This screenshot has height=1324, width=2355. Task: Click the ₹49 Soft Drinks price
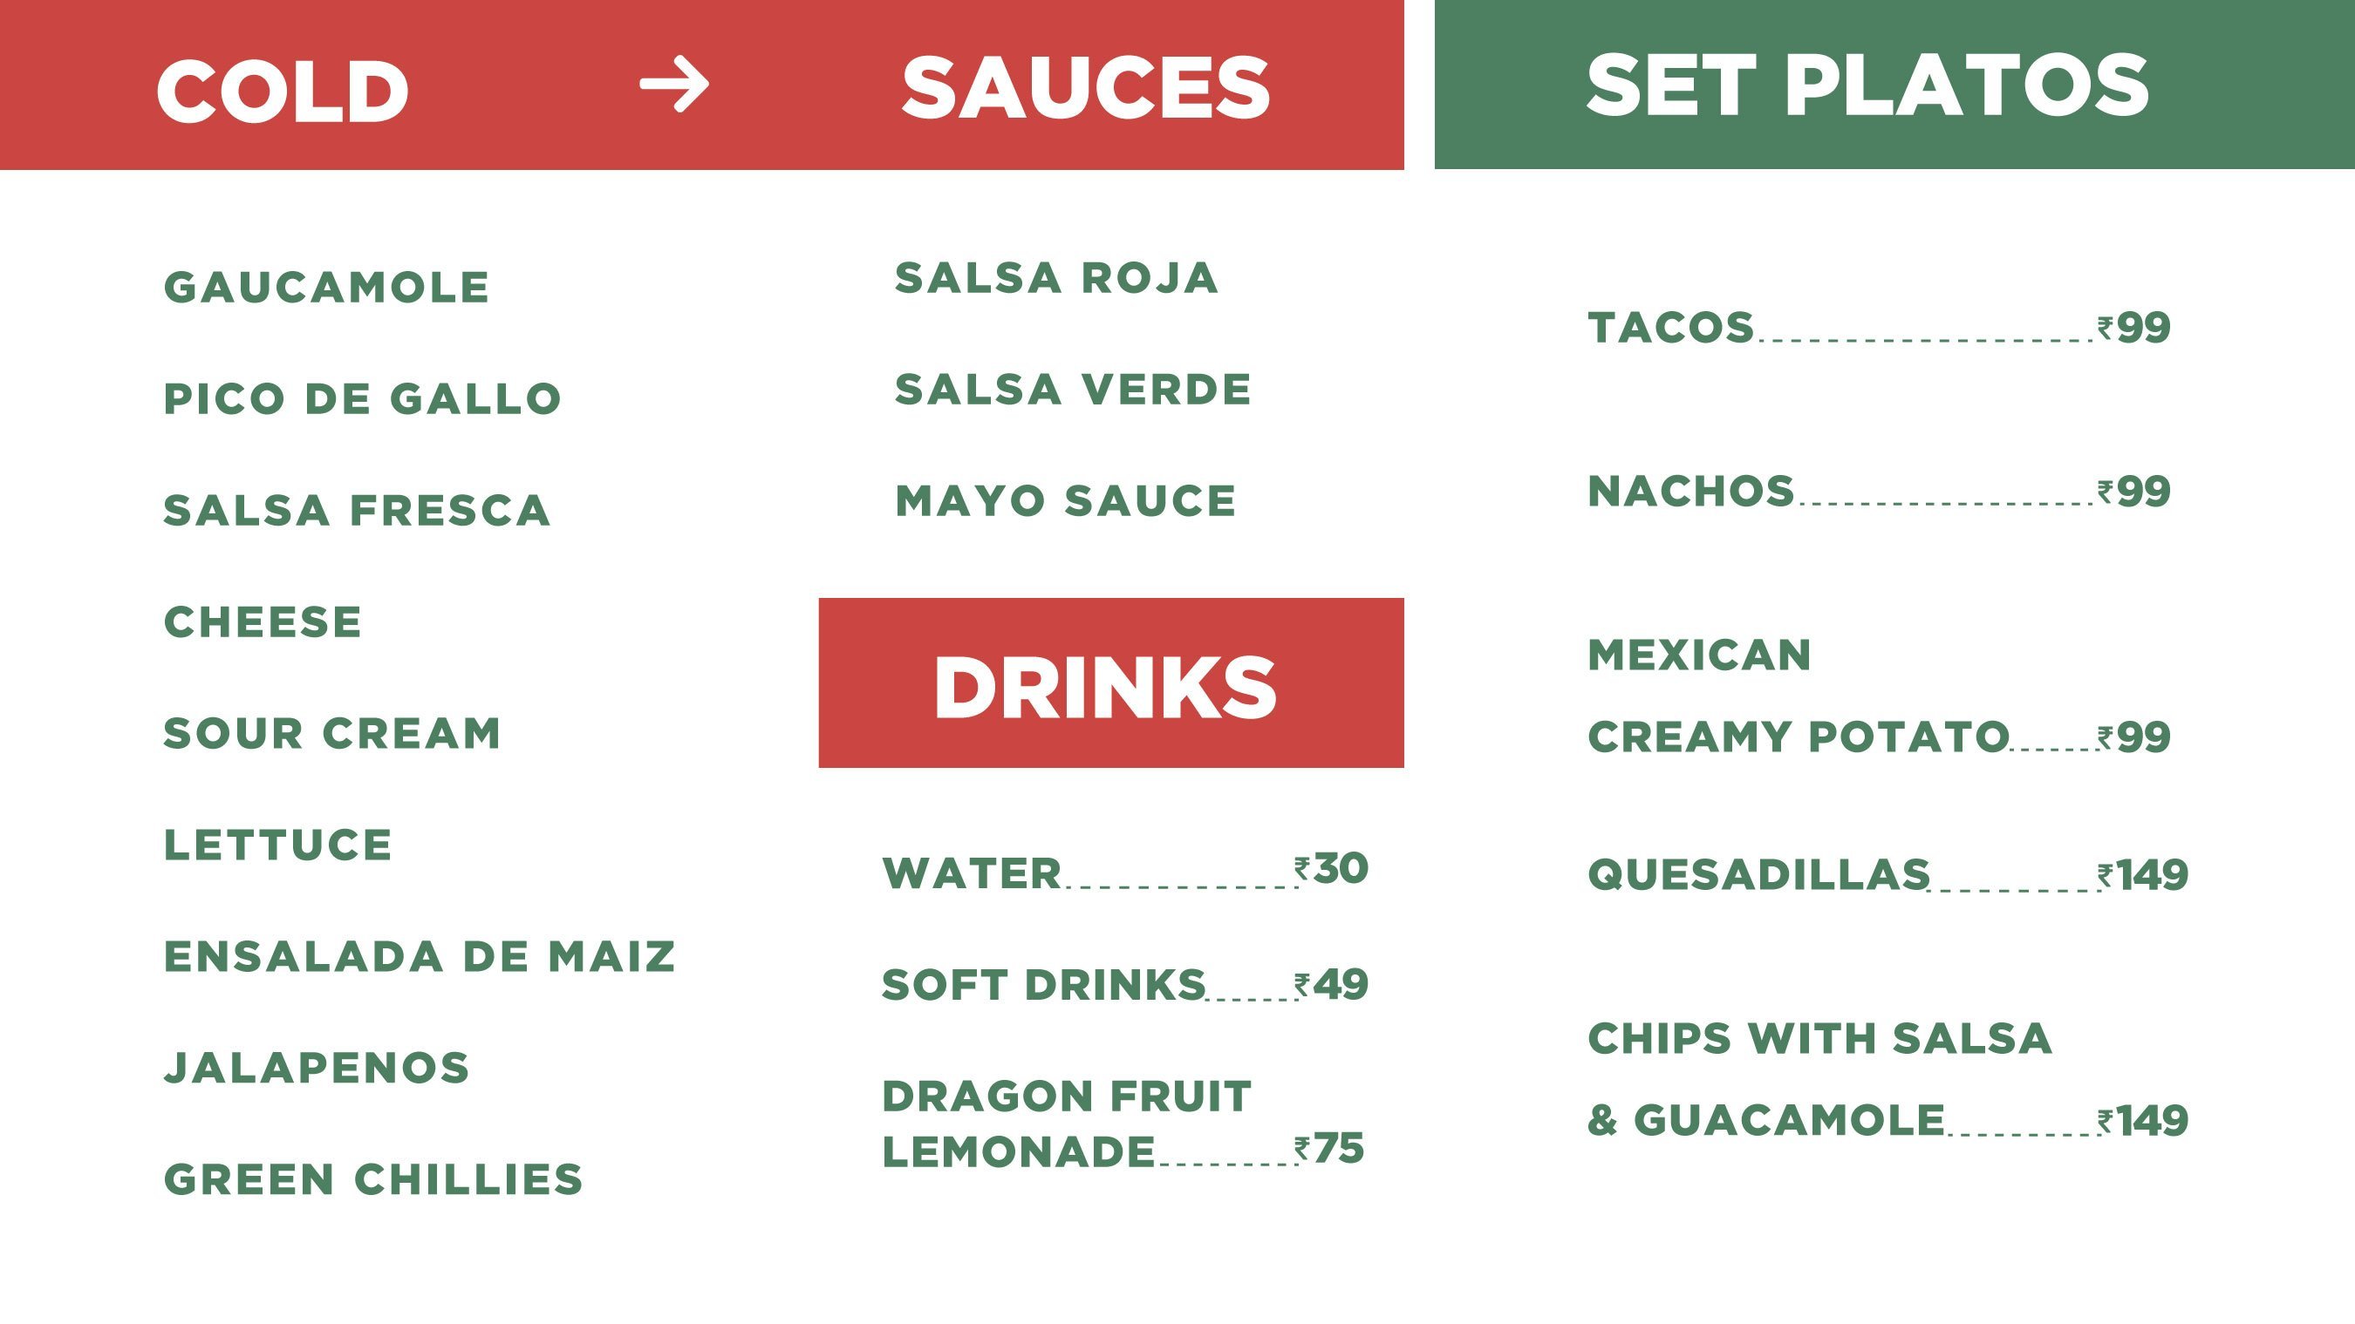[x=1331, y=984]
